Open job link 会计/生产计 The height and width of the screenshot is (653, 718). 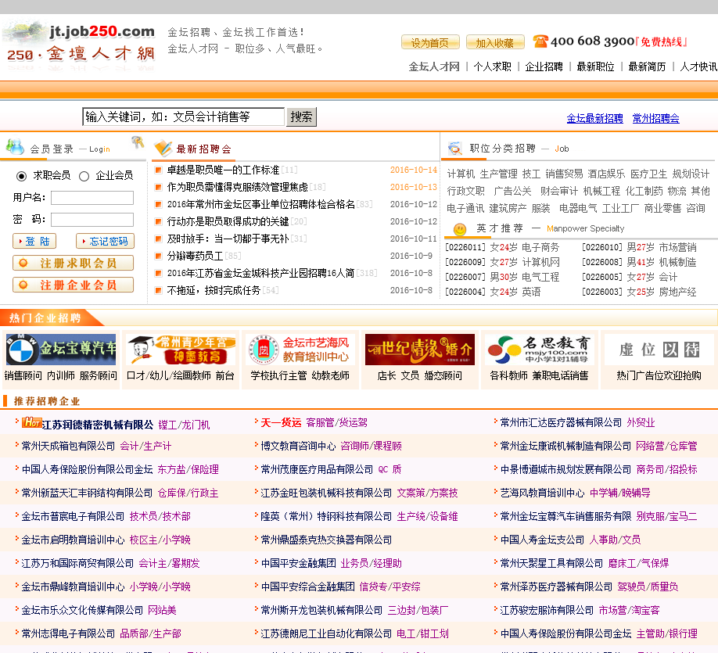(x=145, y=446)
